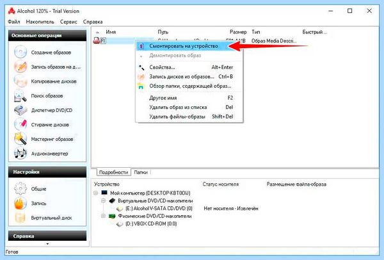Select Мой компьютер (DESKTOP-KBT0DIJ) row
This screenshot has height=260, width=384.
coord(150,193)
